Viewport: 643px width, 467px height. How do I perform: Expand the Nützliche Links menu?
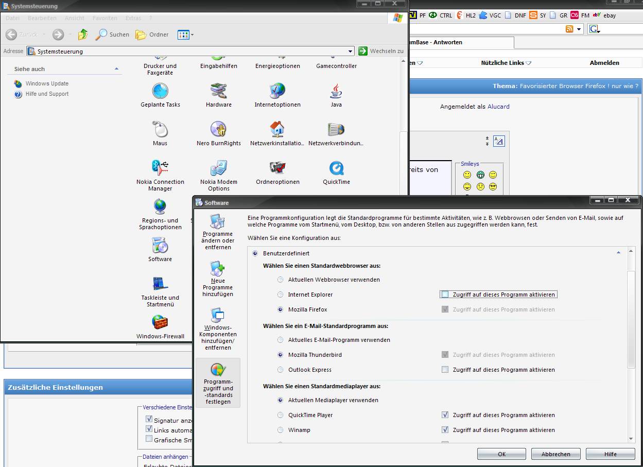pyautogui.click(x=506, y=63)
